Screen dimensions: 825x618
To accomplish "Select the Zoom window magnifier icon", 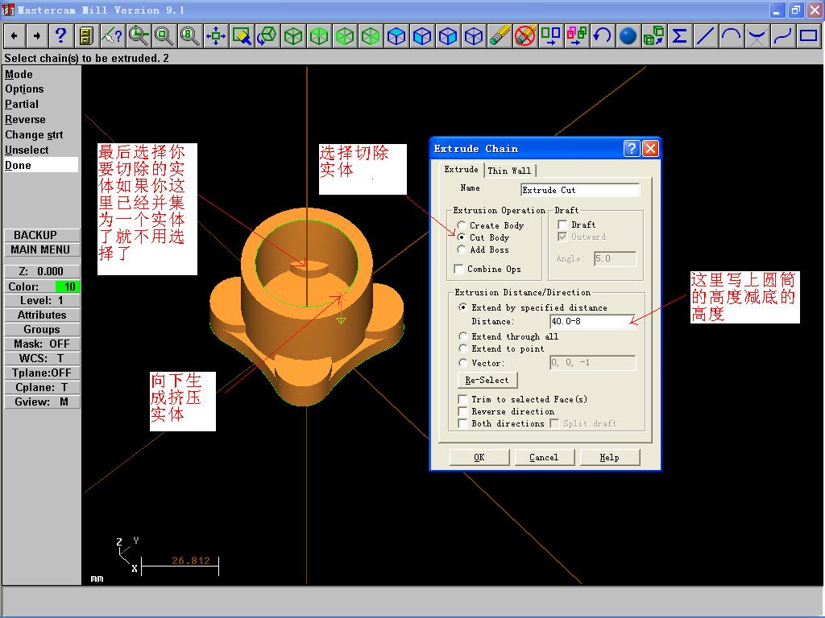I will (x=138, y=36).
